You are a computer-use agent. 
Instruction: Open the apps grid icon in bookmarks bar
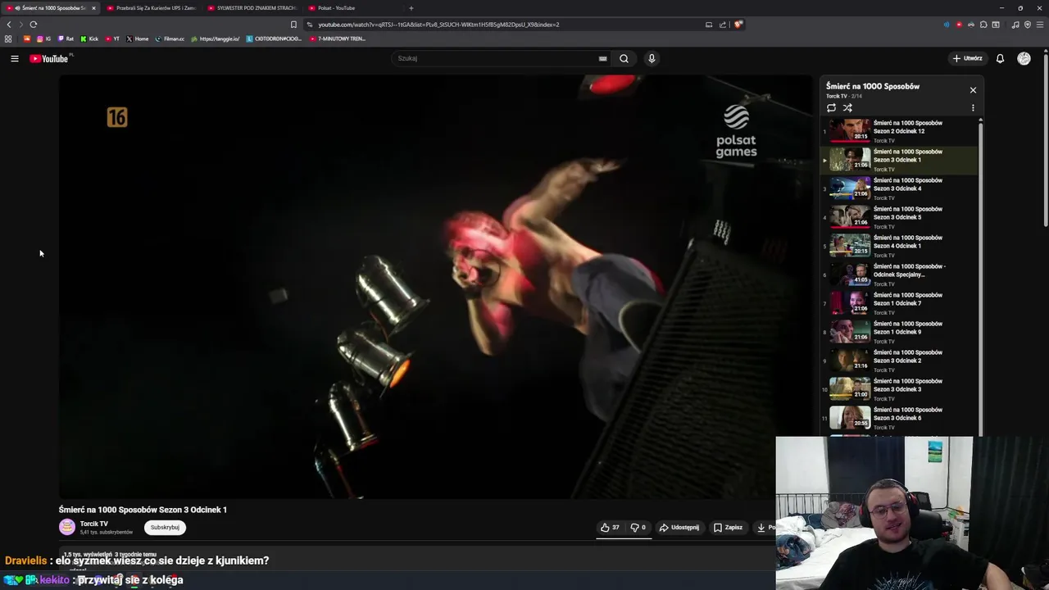[8, 39]
